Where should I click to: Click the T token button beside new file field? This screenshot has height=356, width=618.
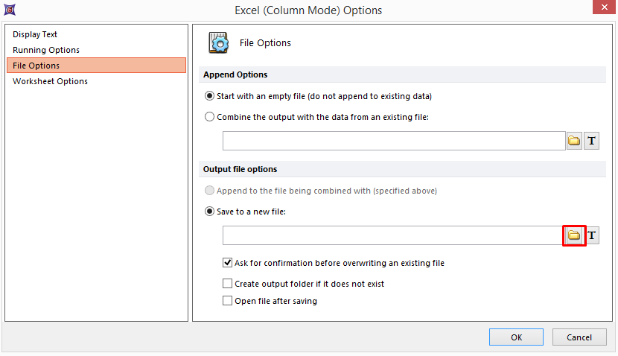click(591, 235)
